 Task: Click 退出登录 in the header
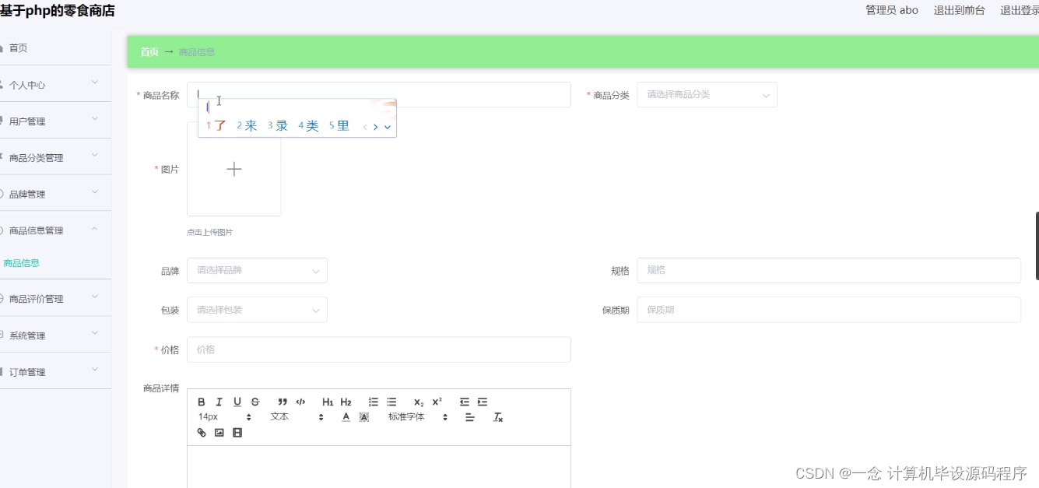(1020, 10)
